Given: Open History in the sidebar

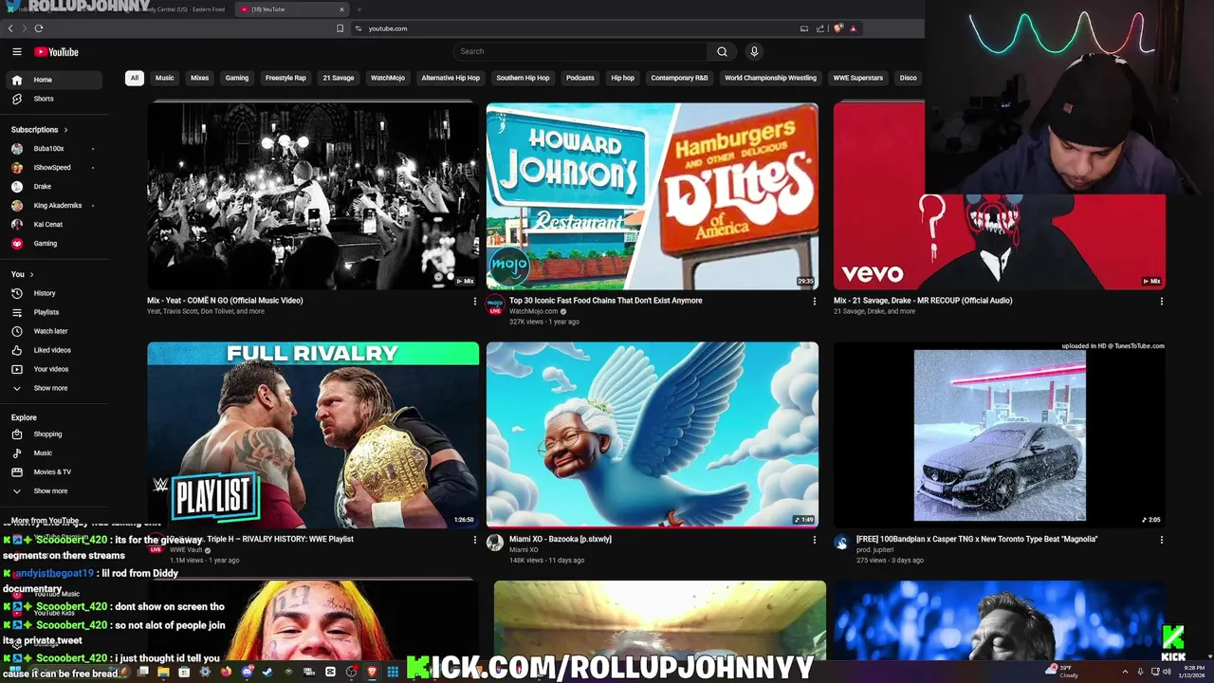Looking at the screenshot, I should pos(55,293).
